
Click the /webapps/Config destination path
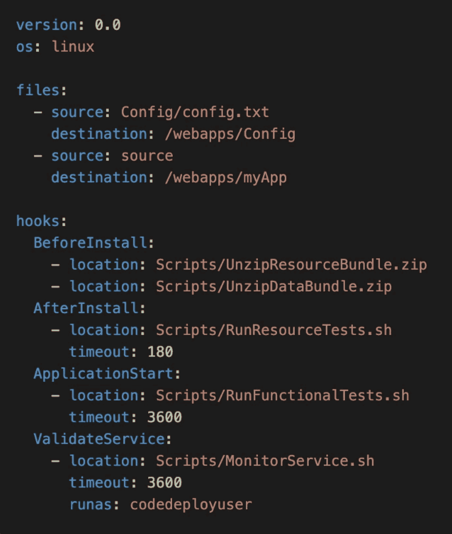(x=230, y=134)
